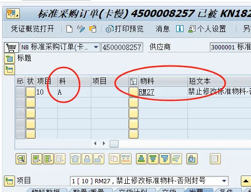Switch to the 数量/重量 tab
The image size is (251, 192).
click(90, 190)
